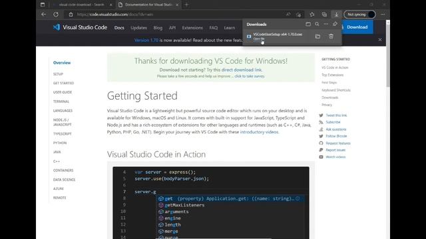Open the Updates menu item

[138, 28]
